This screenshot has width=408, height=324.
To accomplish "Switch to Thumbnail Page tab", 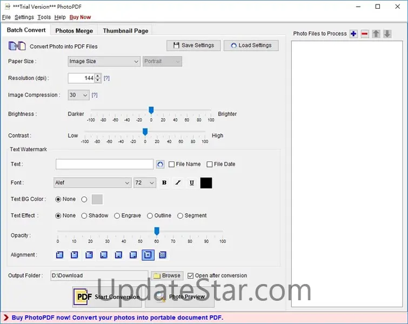I will 125,31.
